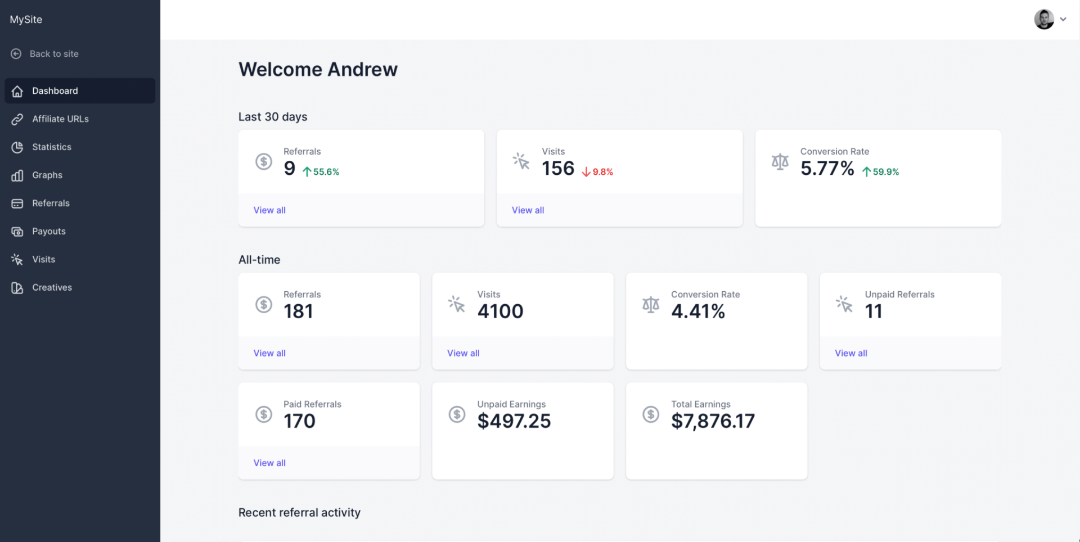Select the pie chart icon for Statistics
1080x542 pixels.
tap(17, 147)
